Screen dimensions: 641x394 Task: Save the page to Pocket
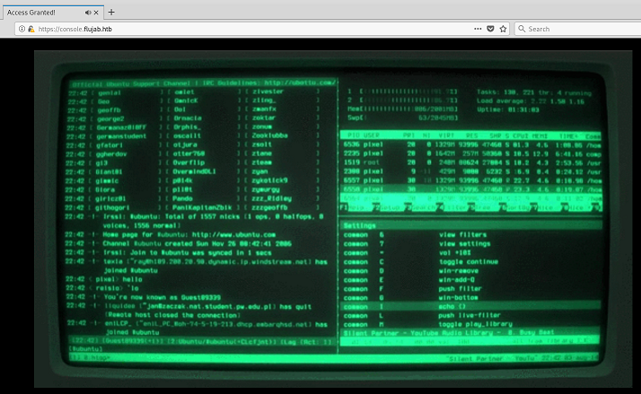coord(492,29)
